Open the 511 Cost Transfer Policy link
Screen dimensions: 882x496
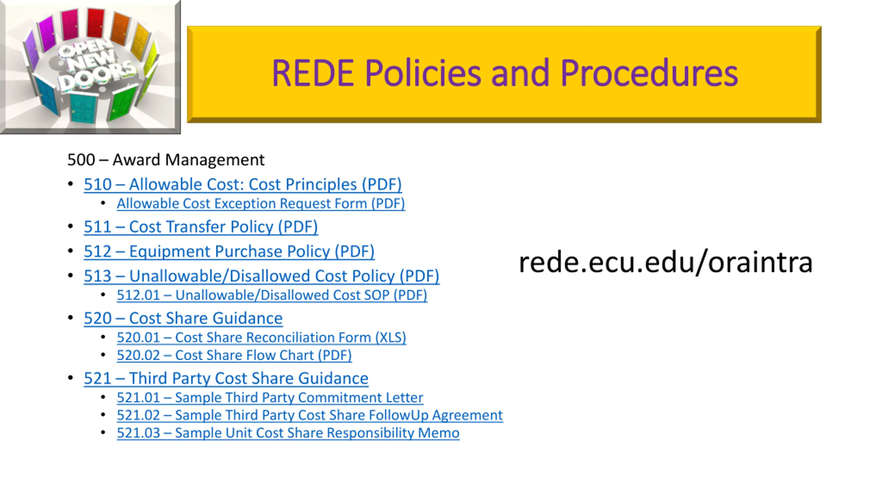pos(201,227)
